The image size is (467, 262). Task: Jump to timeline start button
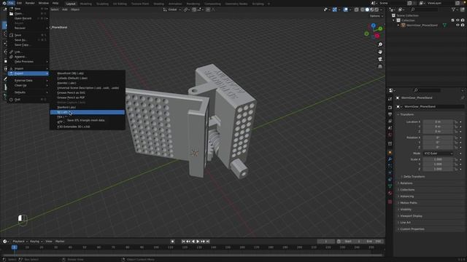183,242
